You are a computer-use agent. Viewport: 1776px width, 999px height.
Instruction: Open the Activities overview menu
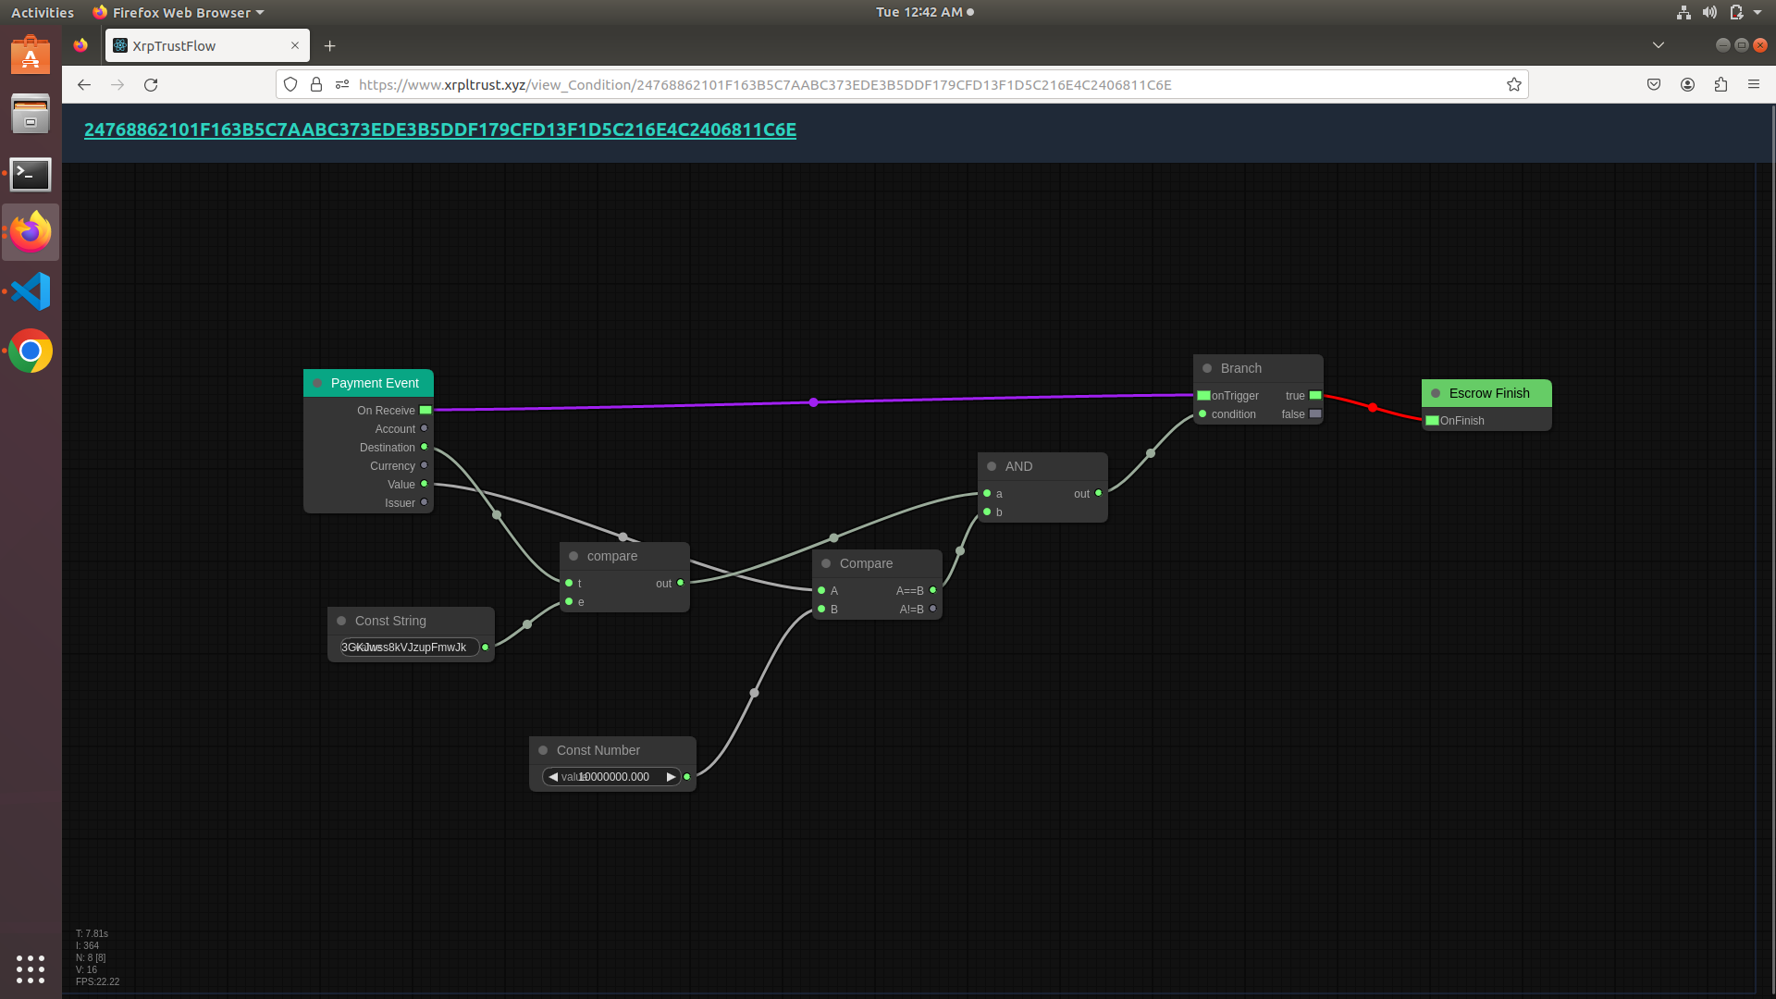[43, 12]
